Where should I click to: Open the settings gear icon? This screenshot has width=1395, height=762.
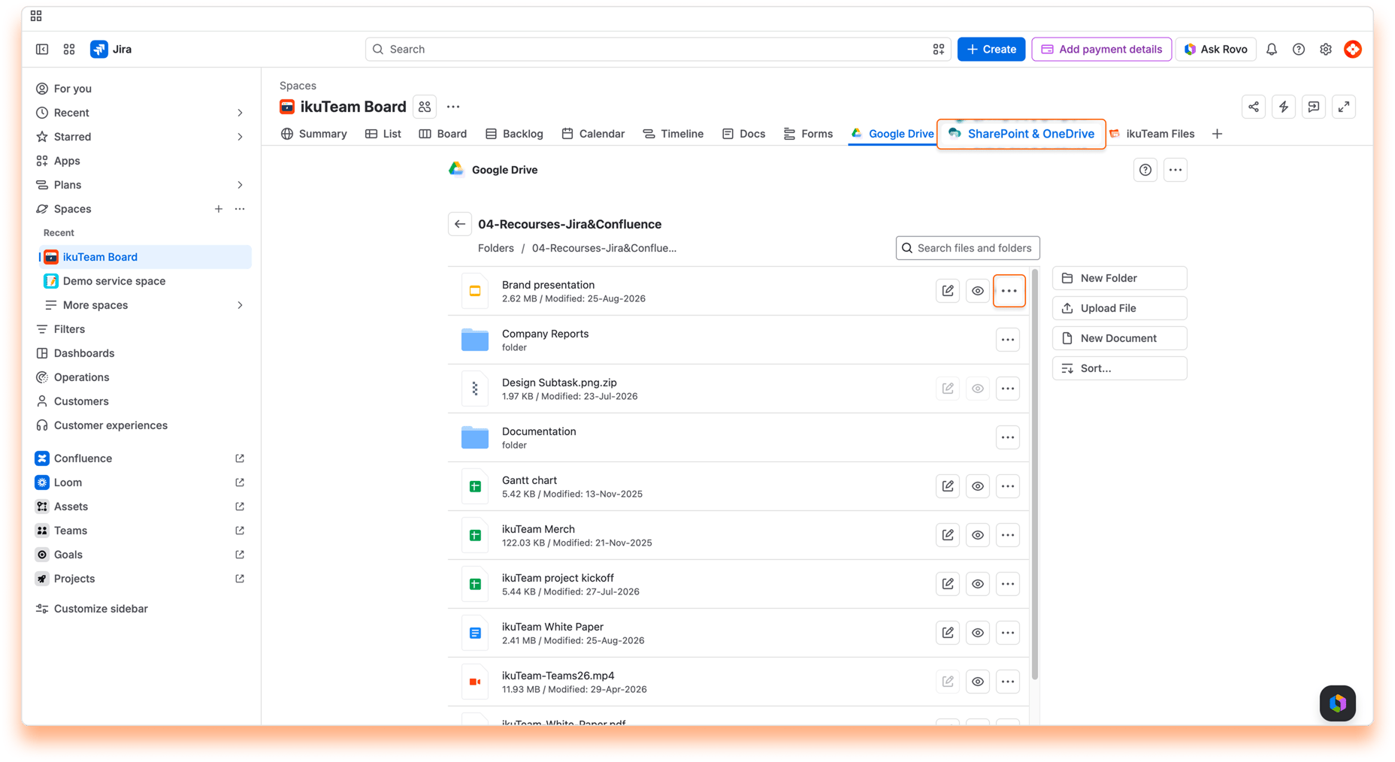[1326, 49]
